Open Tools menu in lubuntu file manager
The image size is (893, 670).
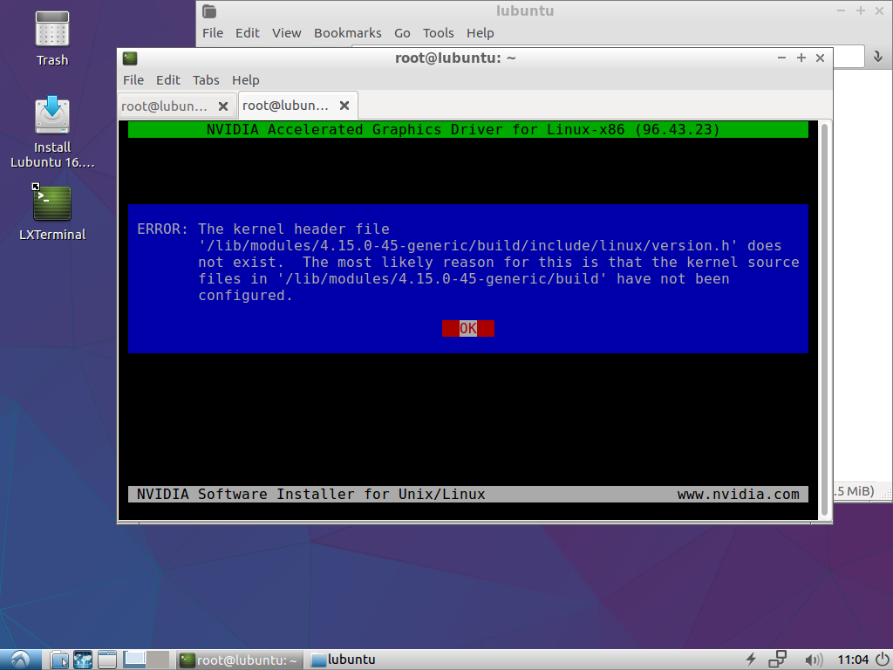(438, 33)
